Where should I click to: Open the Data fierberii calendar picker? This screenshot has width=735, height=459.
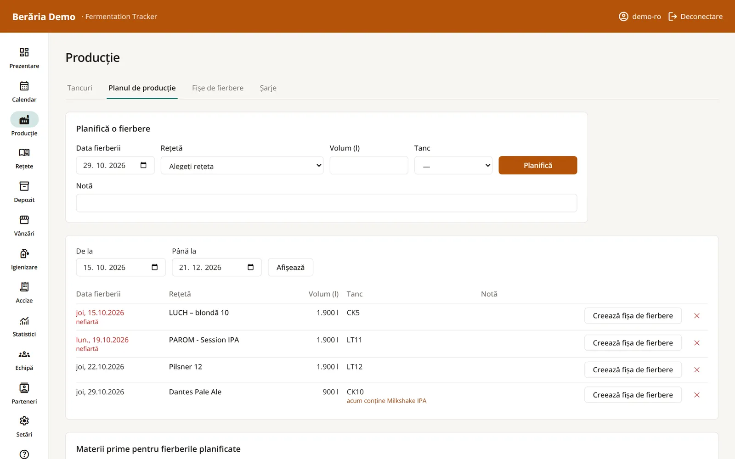click(x=143, y=165)
